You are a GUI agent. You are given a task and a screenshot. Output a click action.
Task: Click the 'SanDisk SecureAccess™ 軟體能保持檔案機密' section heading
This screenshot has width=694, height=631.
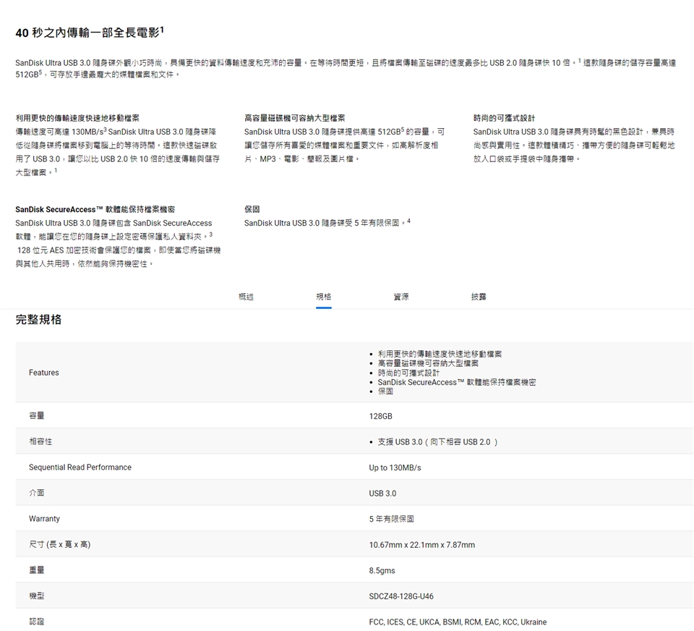click(95, 209)
